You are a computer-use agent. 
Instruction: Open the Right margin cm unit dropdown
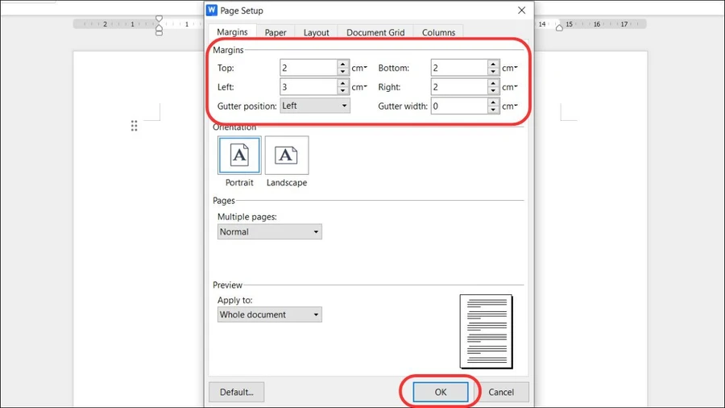click(x=510, y=87)
